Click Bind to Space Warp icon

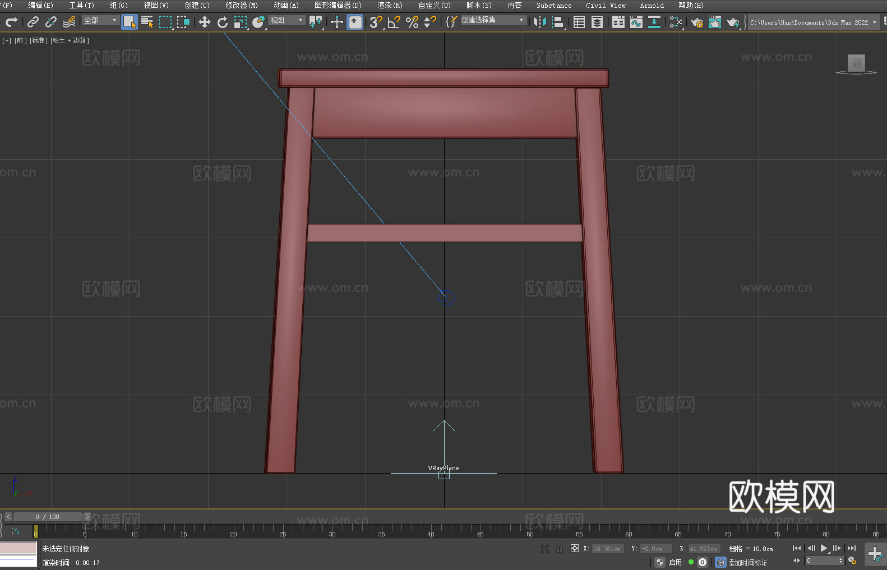click(x=69, y=22)
